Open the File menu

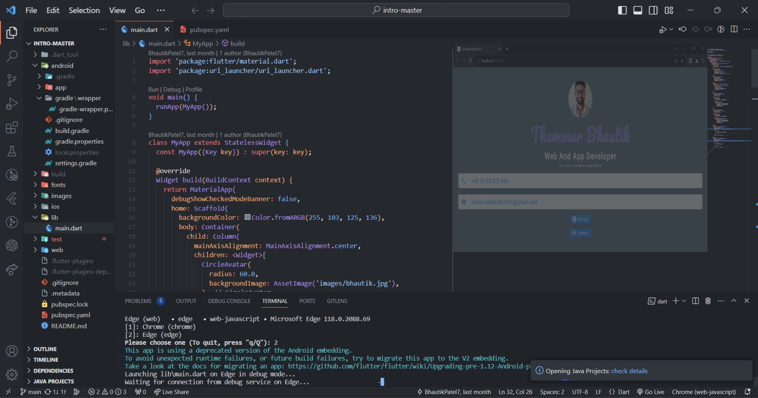[31, 10]
